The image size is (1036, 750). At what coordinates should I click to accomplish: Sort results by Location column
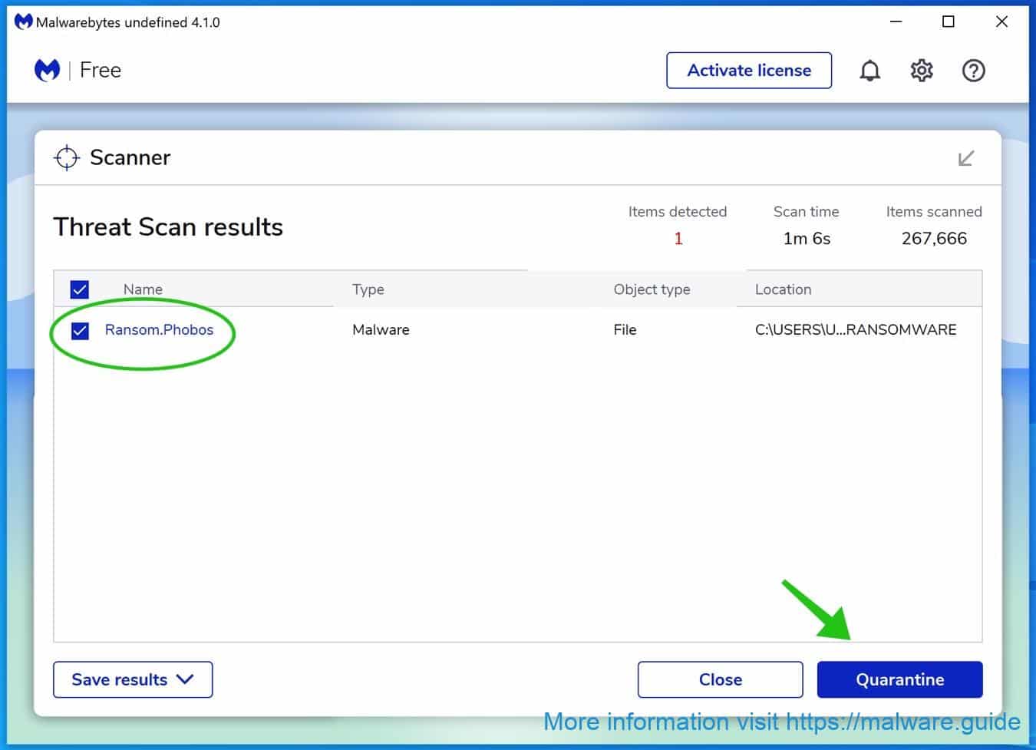pyautogui.click(x=783, y=289)
